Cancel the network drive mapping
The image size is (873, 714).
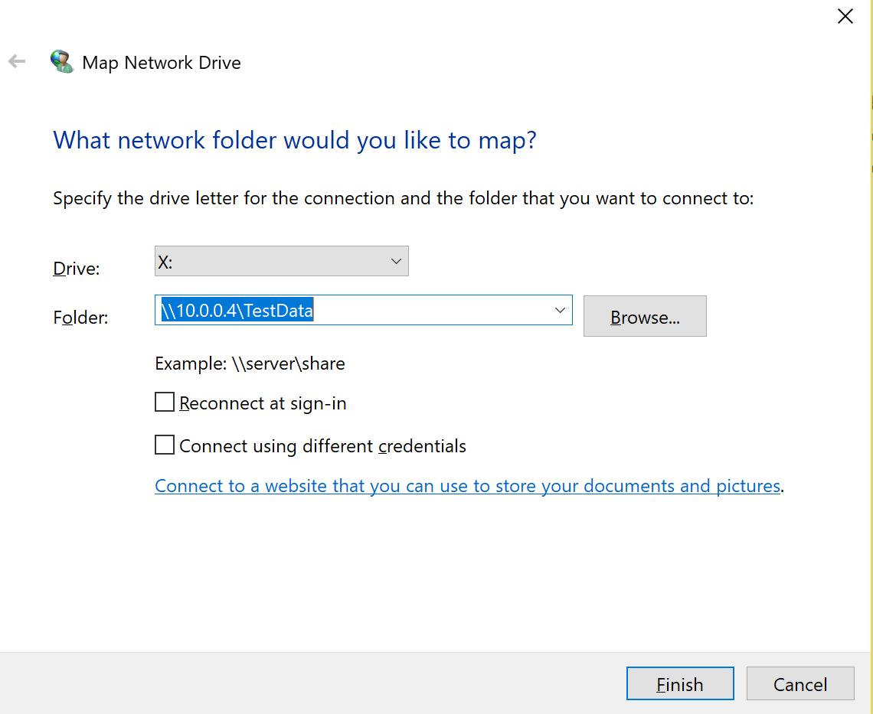(799, 684)
